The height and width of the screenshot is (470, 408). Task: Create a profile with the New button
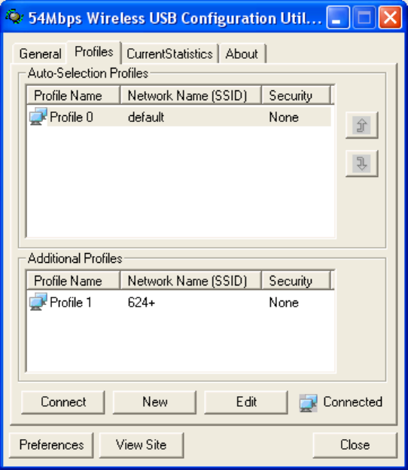click(x=154, y=402)
